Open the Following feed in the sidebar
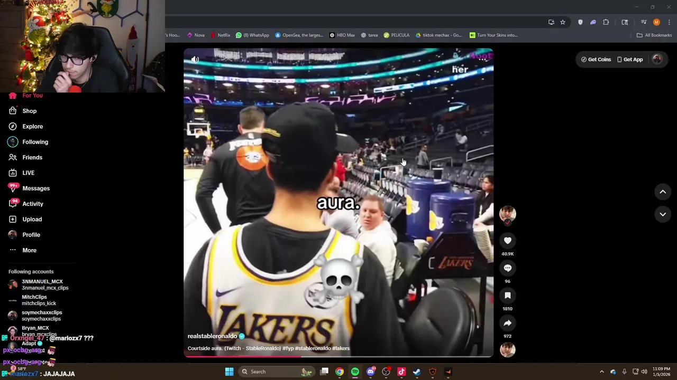The image size is (677, 380). (x=28, y=142)
